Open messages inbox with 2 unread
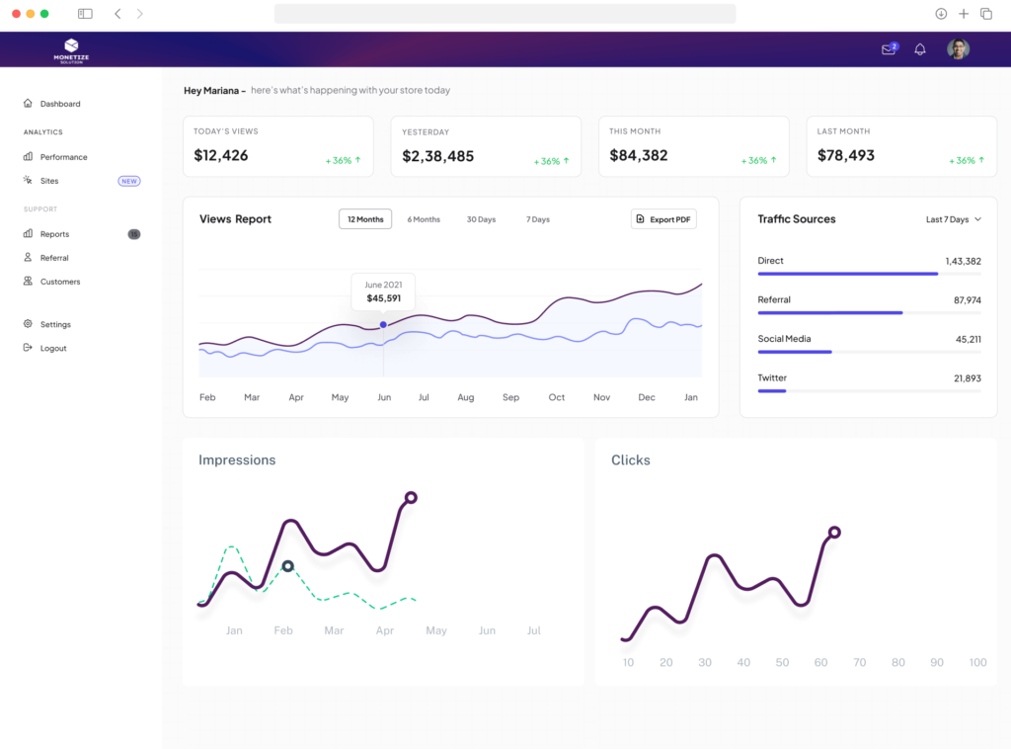 coord(888,48)
